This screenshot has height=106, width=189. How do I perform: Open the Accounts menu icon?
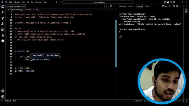3,91
